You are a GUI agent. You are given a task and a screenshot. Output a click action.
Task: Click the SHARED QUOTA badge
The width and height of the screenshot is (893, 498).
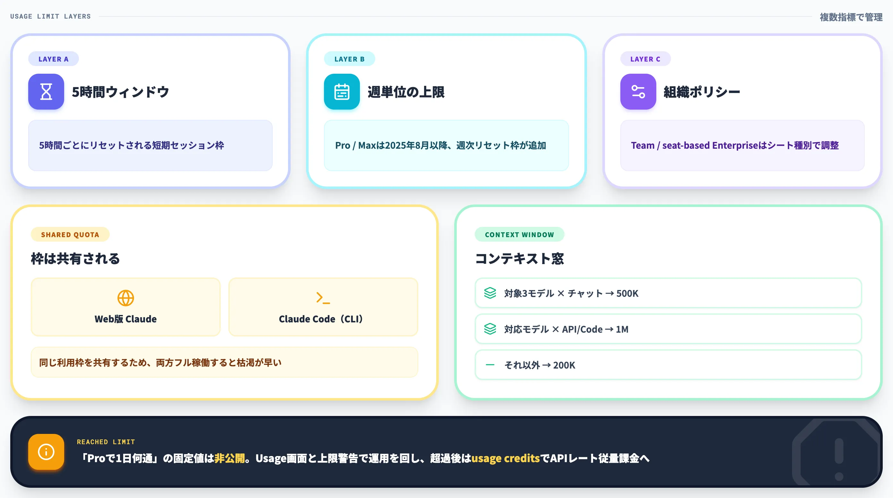click(70, 235)
